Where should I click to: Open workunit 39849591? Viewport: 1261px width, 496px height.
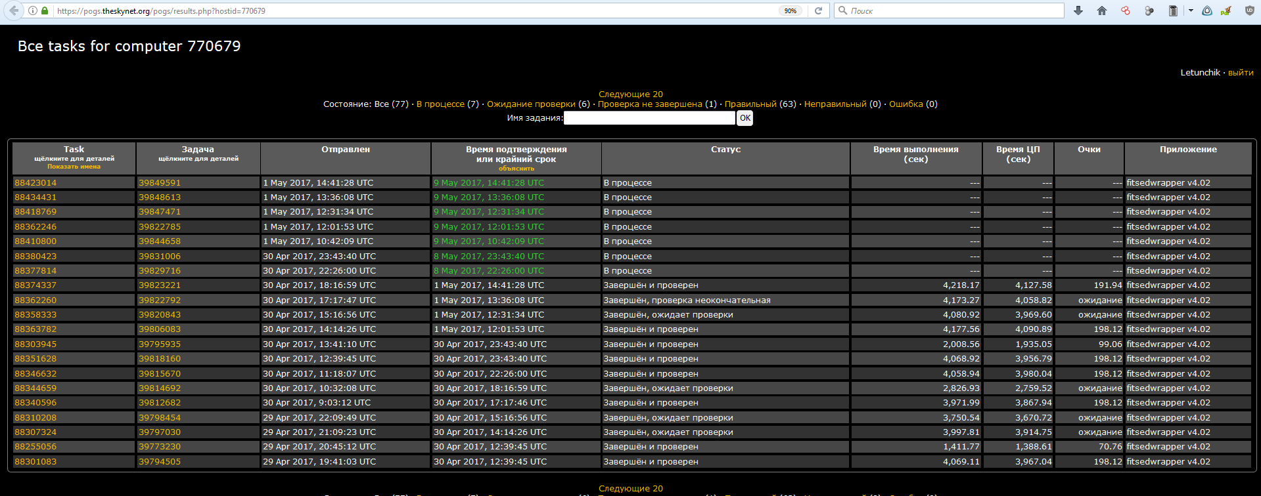coord(160,182)
